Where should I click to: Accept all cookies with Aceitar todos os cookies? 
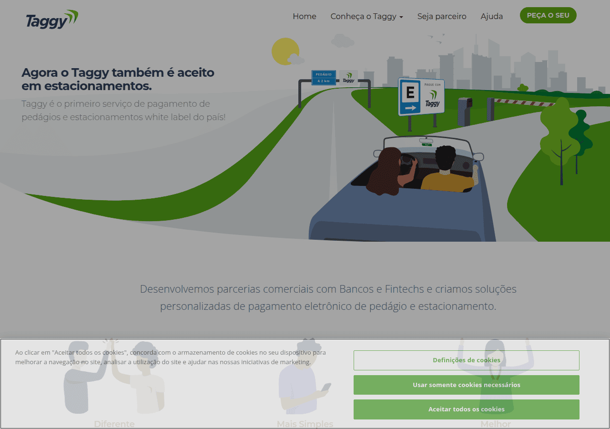[x=467, y=409]
